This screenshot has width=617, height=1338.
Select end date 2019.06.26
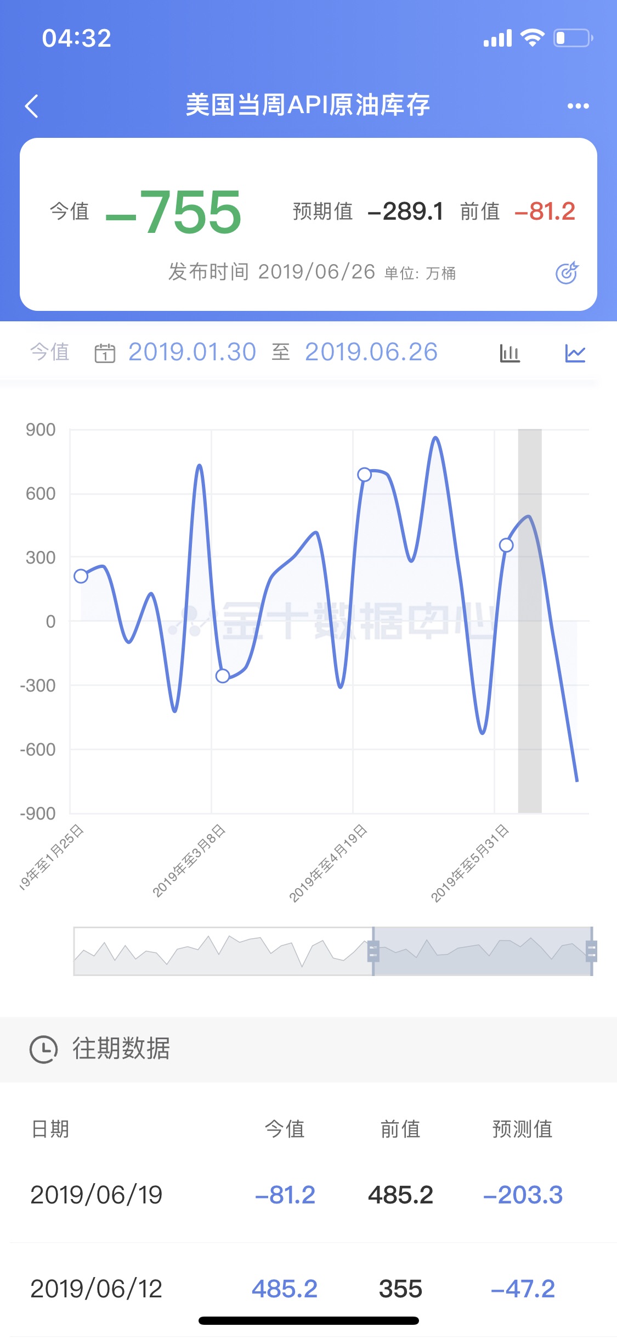pyautogui.click(x=371, y=352)
